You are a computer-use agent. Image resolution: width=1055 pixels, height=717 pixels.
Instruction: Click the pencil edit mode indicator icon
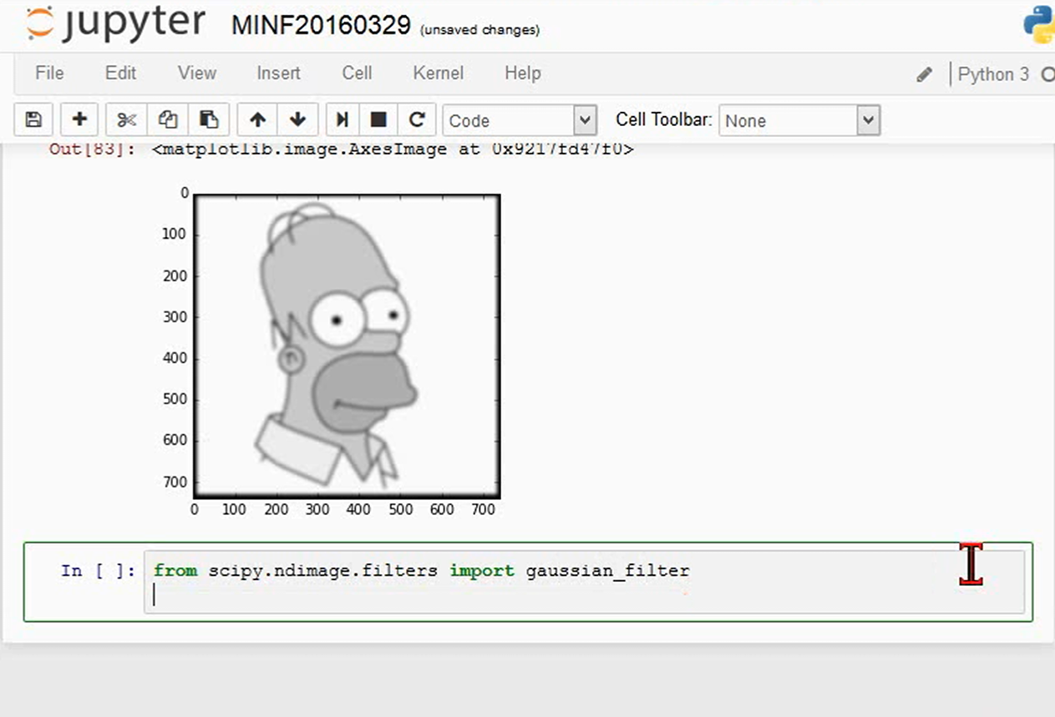pyautogui.click(x=924, y=74)
